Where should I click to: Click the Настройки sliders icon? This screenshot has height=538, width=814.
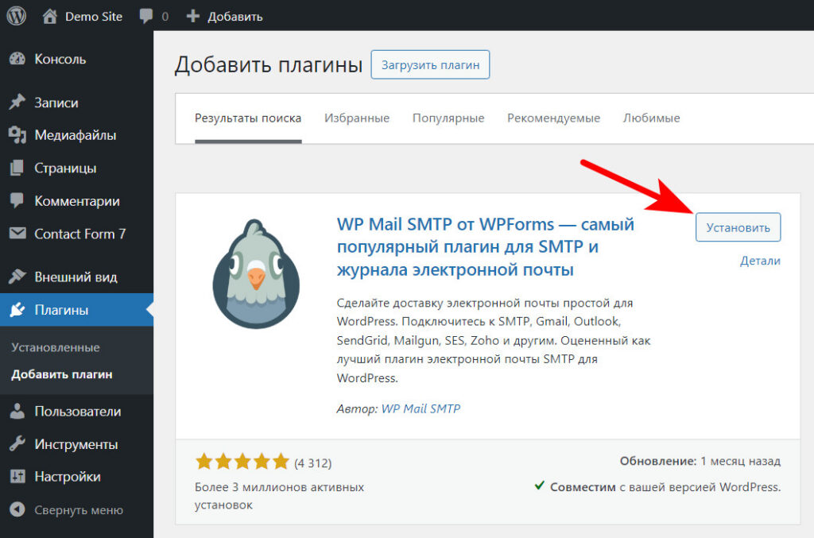click(17, 476)
